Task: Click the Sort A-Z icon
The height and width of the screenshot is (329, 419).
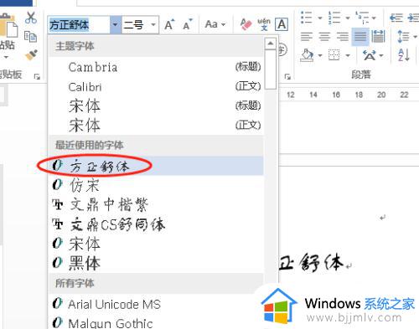Action: tap(404, 54)
